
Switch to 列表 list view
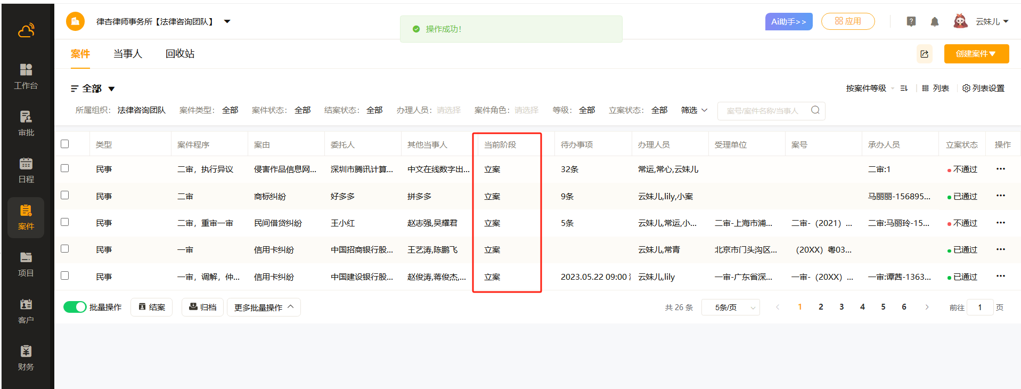935,88
